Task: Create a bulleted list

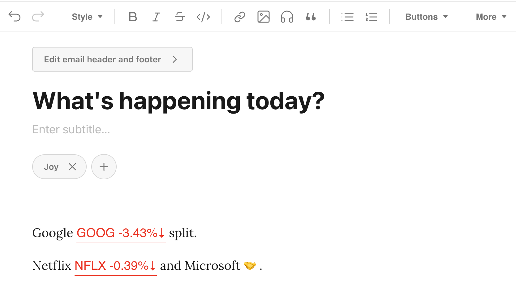Action: pyautogui.click(x=347, y=17)
